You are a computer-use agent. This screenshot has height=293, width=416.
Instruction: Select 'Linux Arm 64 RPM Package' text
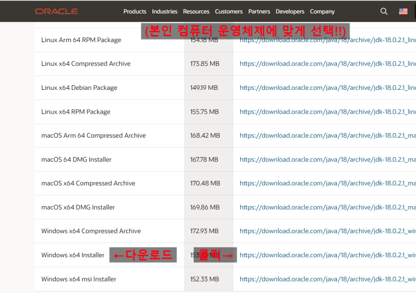point(81,40)
